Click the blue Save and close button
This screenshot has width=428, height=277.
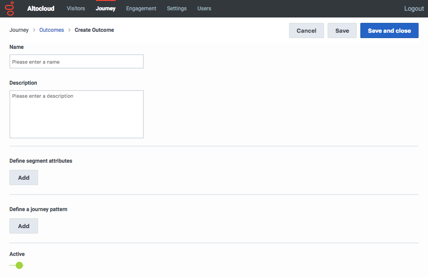pos(389,30)
